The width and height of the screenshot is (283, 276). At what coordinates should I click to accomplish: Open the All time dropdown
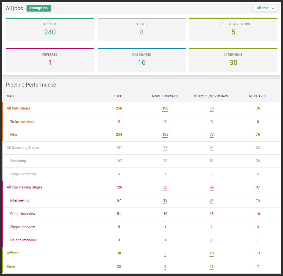click(x=265, y=8)
